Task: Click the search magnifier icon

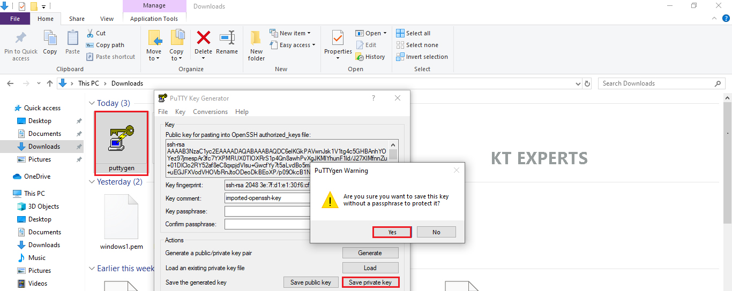Action: [x=718, y=83]
